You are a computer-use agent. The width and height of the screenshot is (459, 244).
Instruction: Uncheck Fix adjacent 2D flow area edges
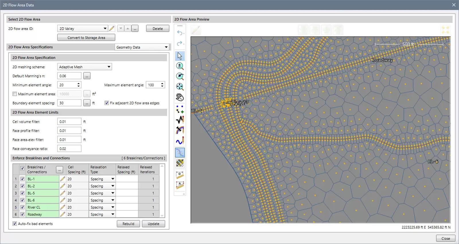point(107,103)
